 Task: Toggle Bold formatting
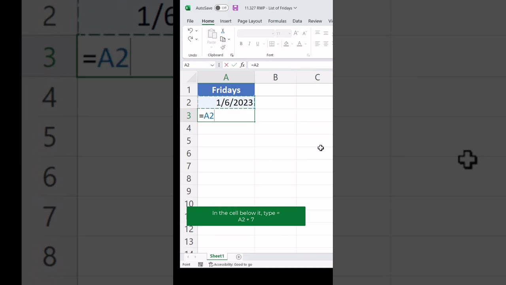pos(241,44)
